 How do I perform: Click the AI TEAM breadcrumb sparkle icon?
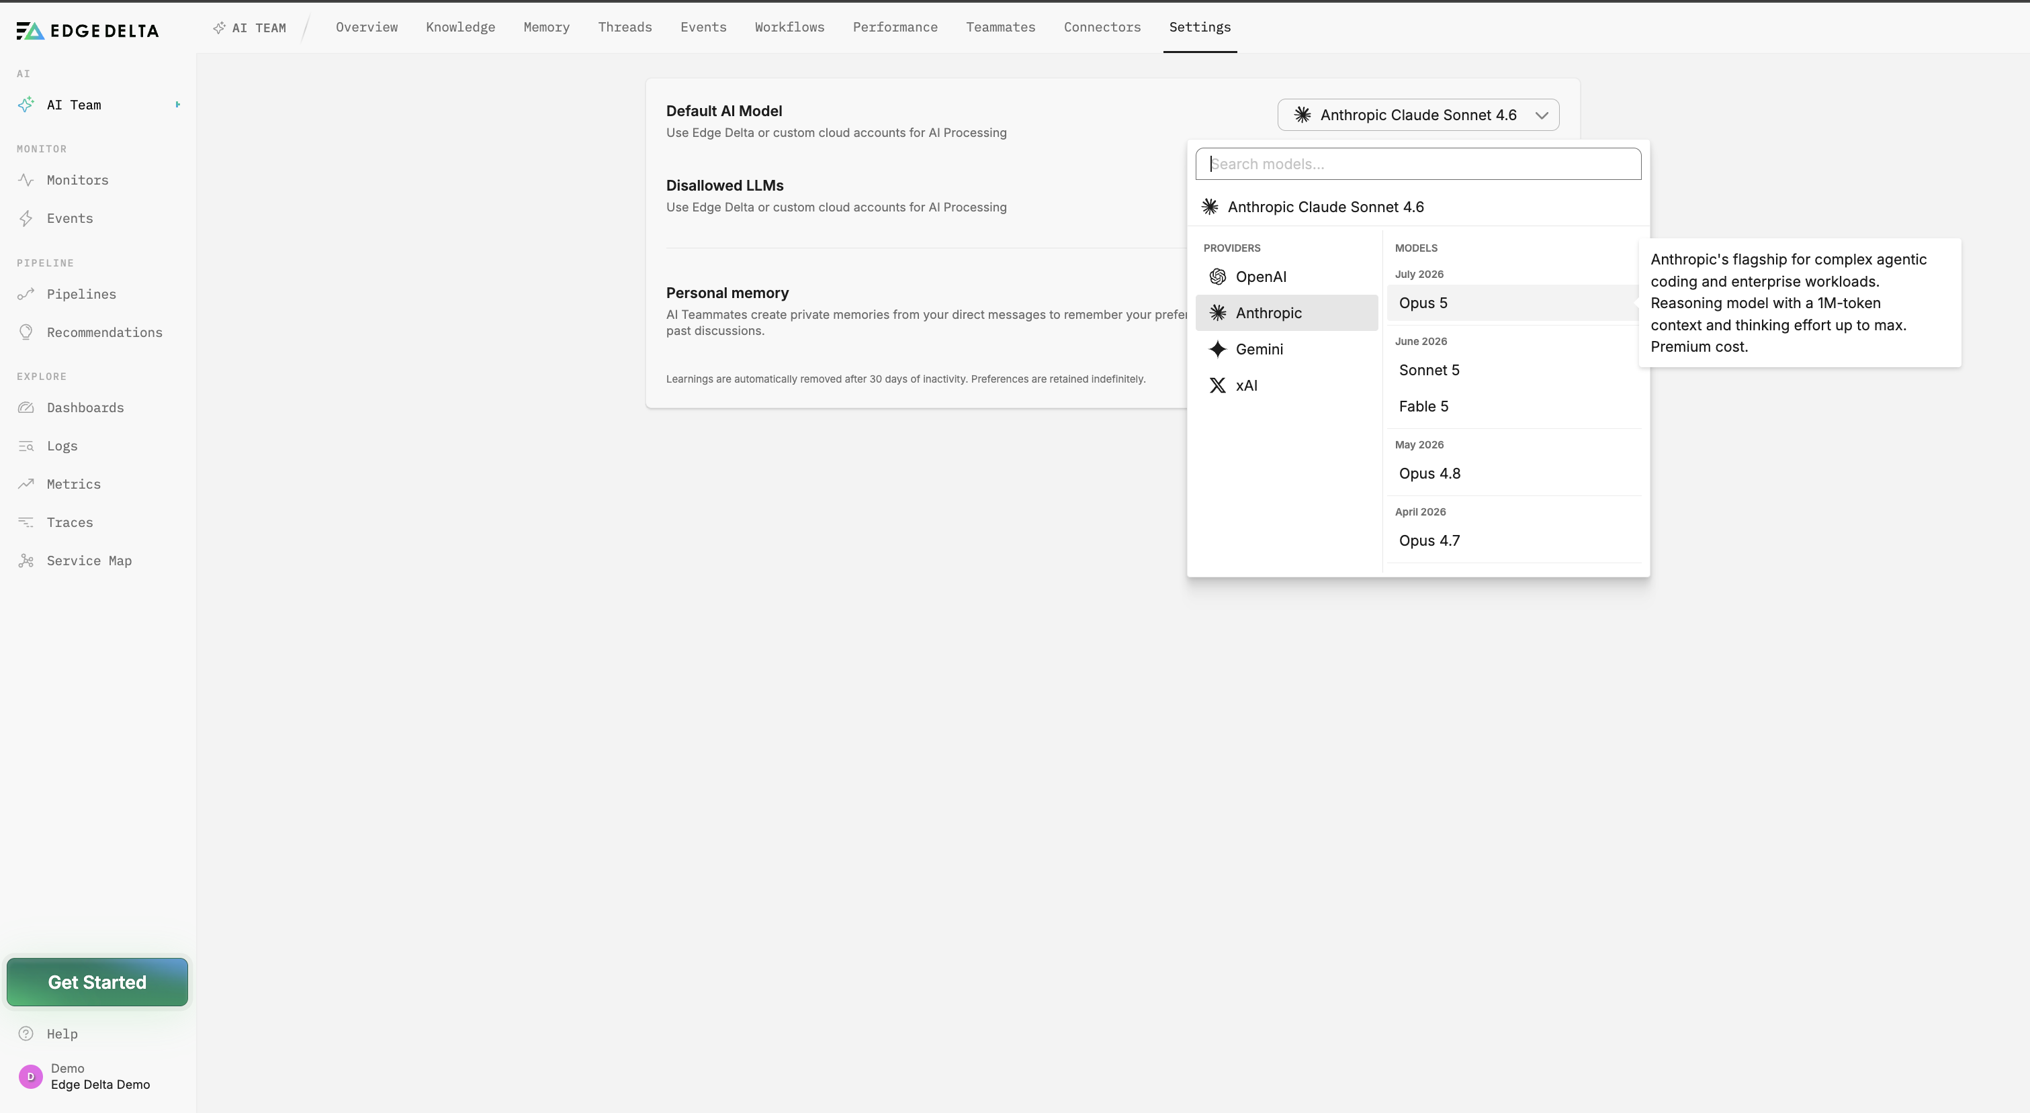click(x=219, y=28)
